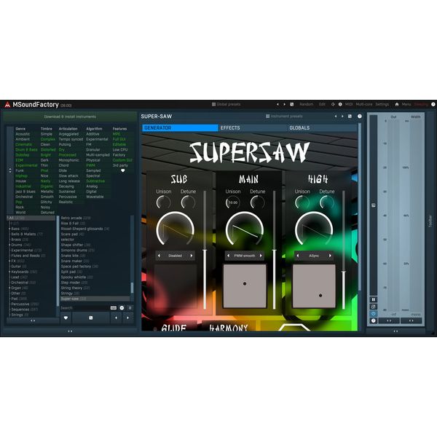The height and width of the screenshot is (437, 437).
Task: Select the Pad category
Action: pos(19,299)
